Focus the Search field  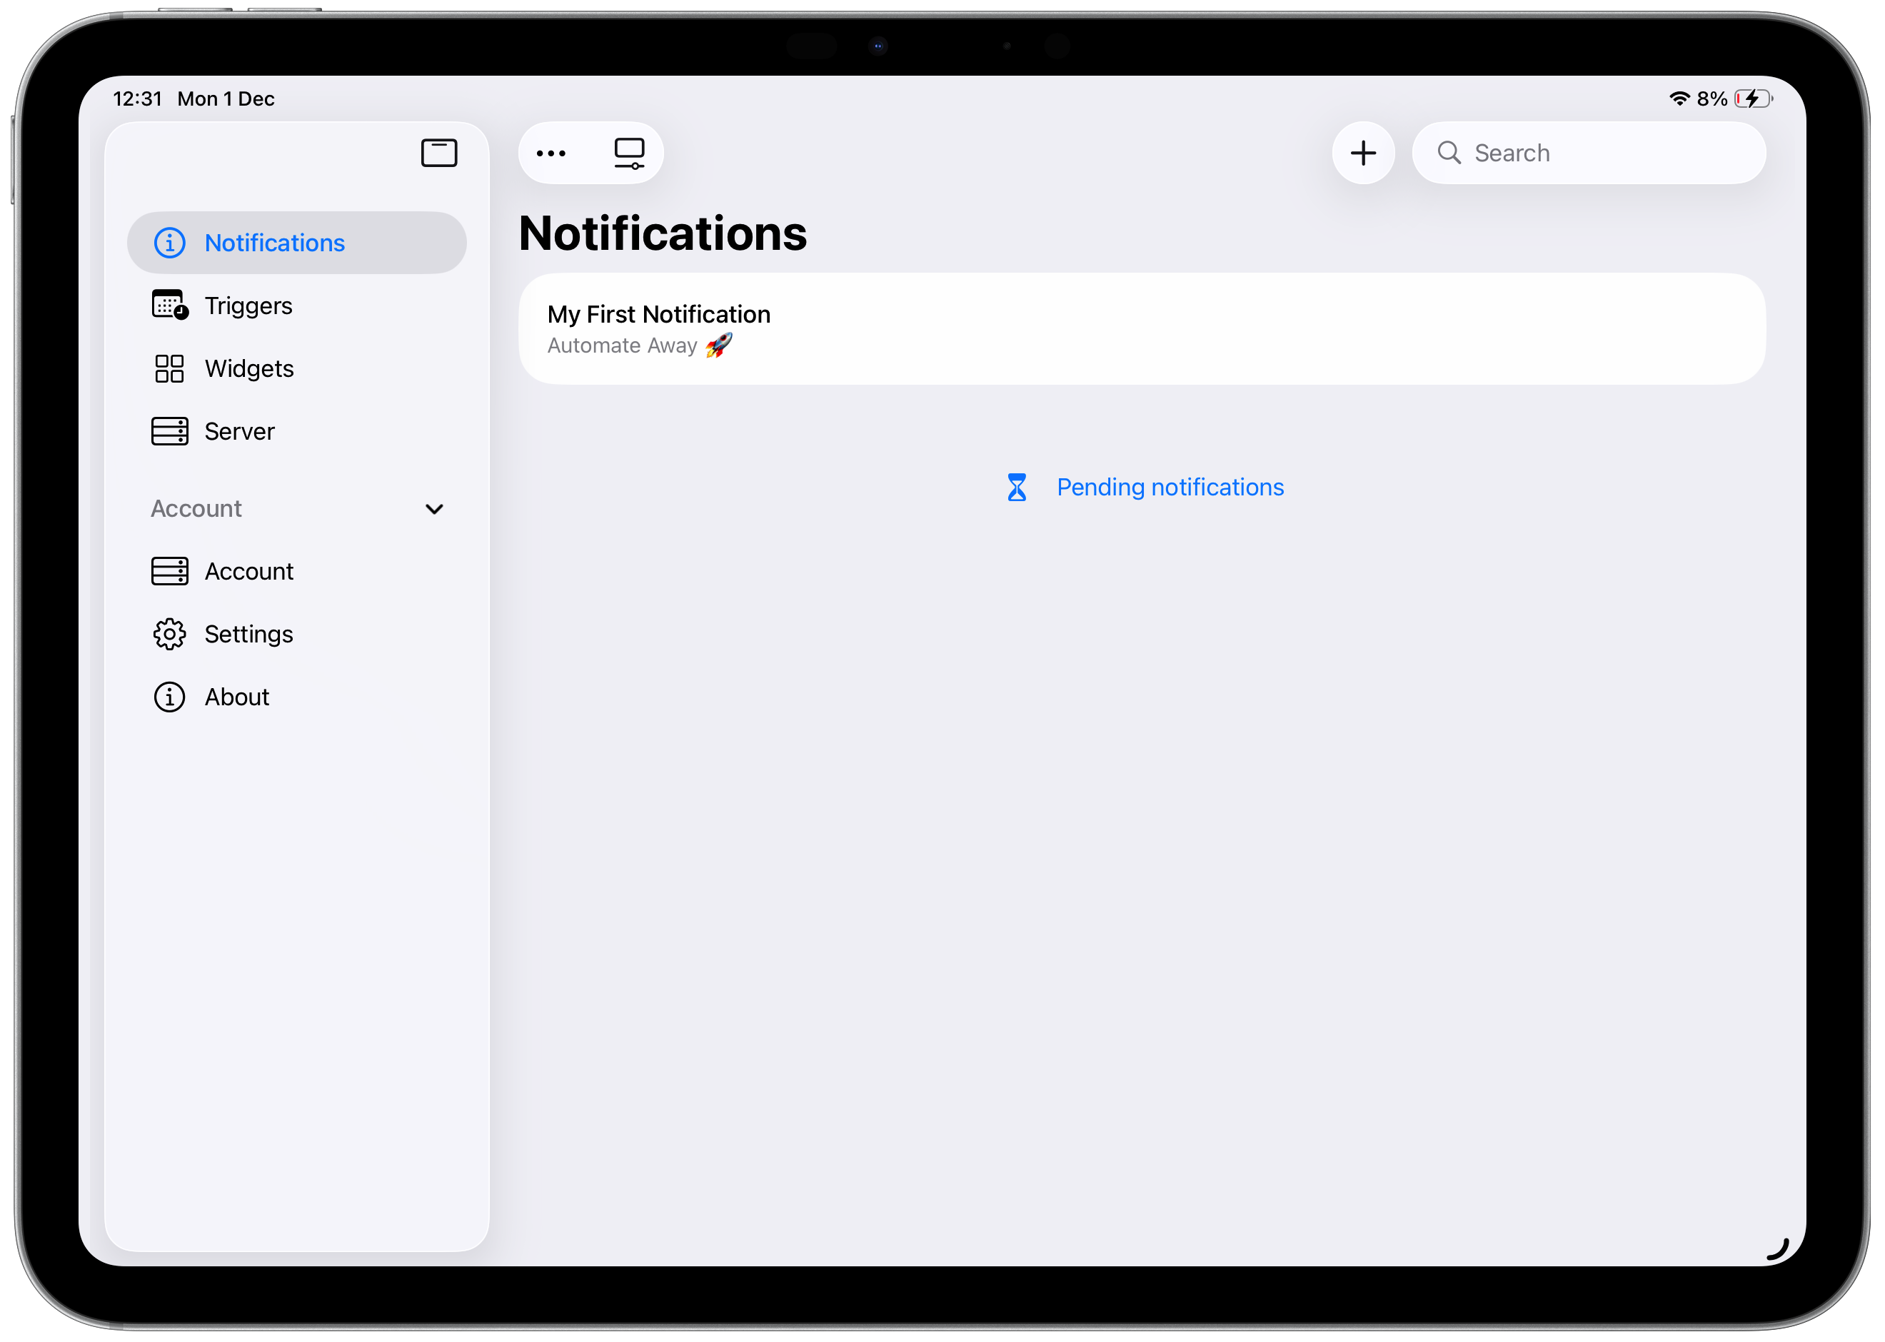(1589, 153)
